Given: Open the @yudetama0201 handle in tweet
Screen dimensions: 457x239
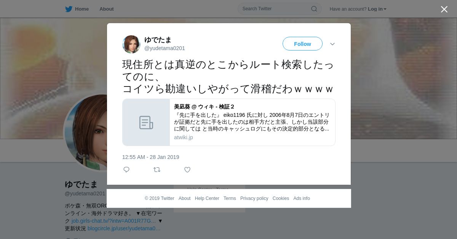Looking at the screenshot, I should 165,48.
